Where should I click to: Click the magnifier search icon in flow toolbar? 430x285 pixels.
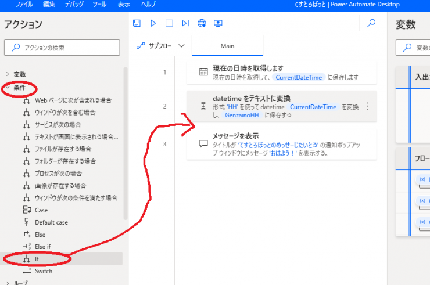[x=370, y=23]
